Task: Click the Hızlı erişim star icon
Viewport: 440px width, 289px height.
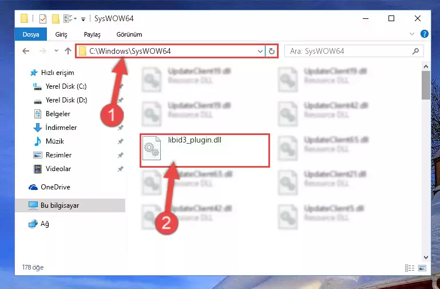Action: coord(34,73)
